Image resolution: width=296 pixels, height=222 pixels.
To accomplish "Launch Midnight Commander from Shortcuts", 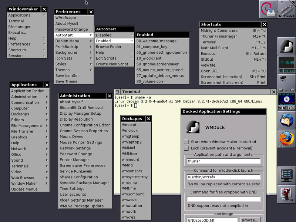I will pos(233,31).
